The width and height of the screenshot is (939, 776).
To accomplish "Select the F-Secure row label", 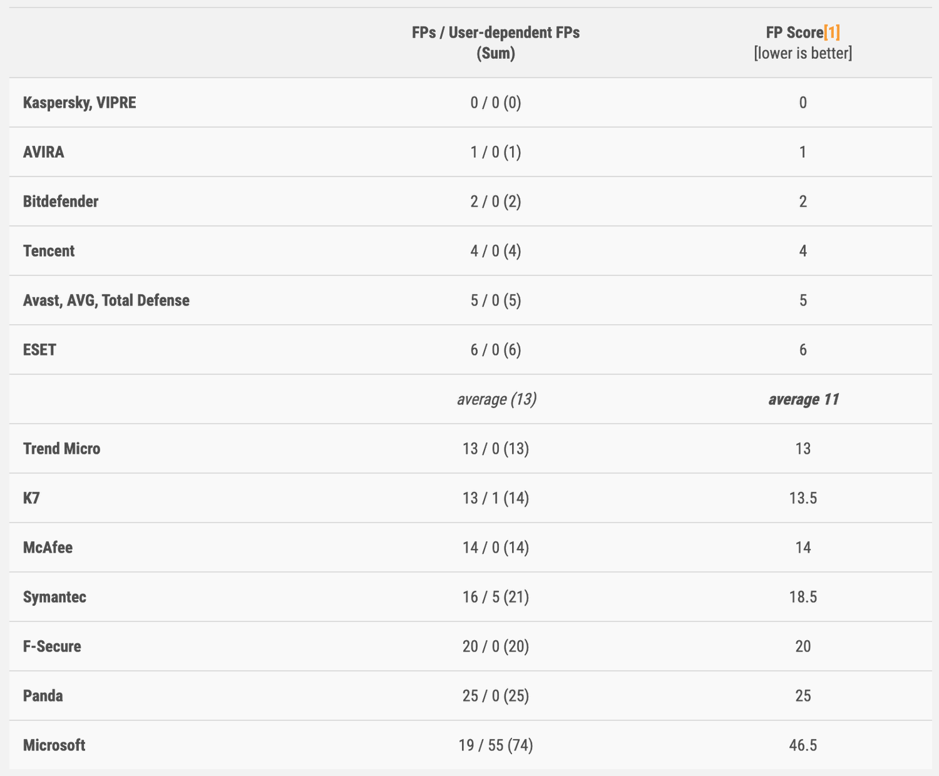I will (52, 646).
